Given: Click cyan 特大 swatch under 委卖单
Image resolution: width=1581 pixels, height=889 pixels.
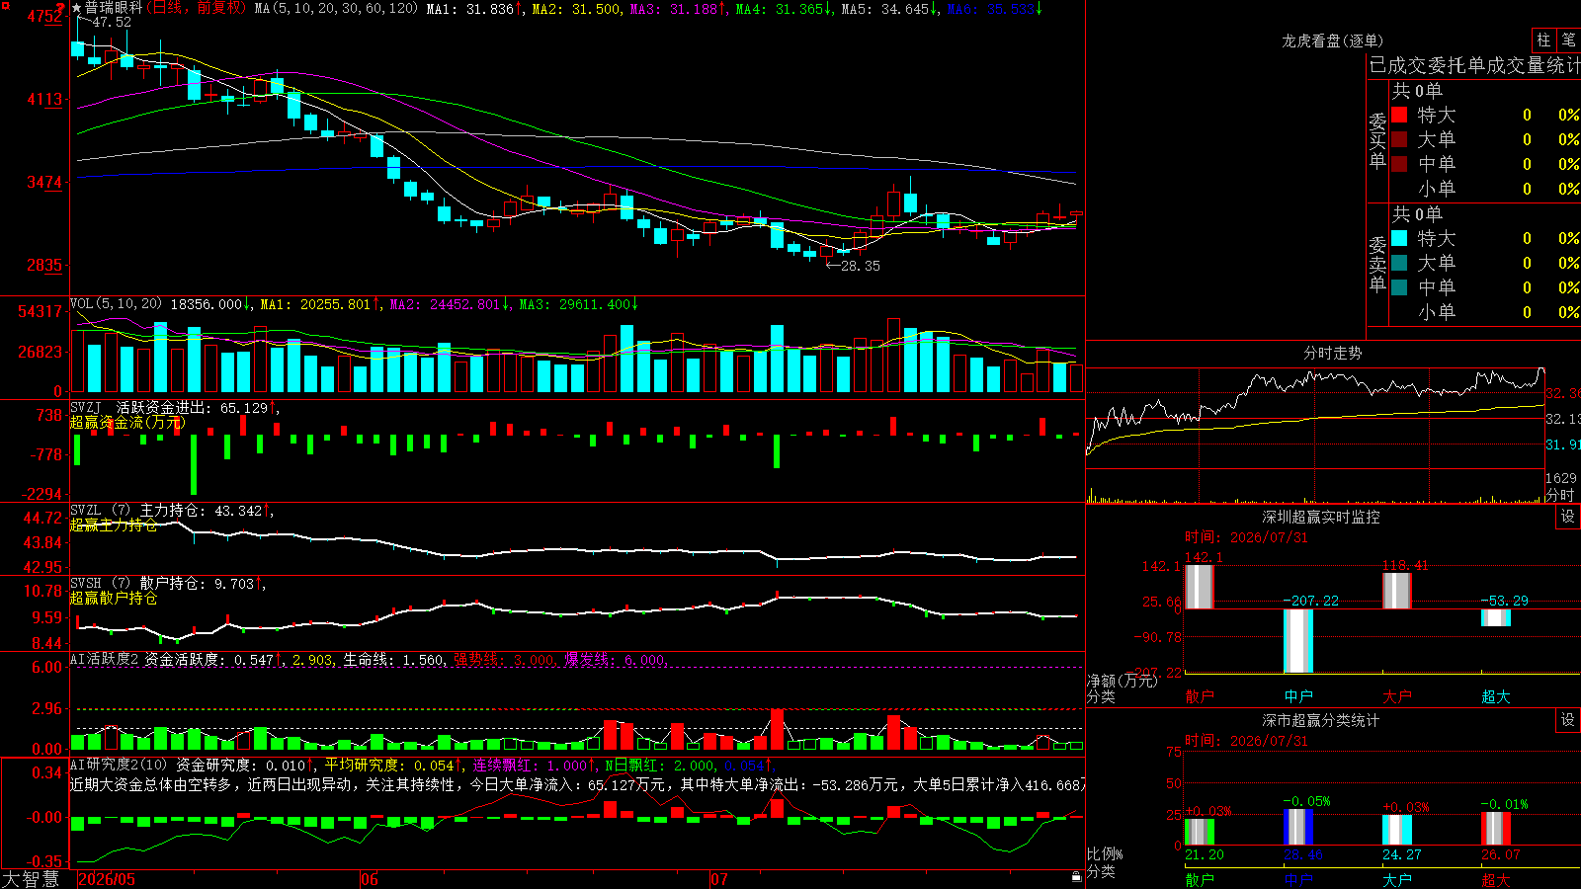Looking at the screenshot, I should [x=1399, y=238].
